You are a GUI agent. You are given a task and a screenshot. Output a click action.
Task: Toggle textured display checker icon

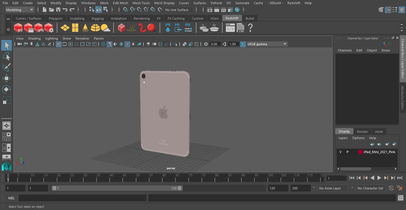(x=127, y=44)
